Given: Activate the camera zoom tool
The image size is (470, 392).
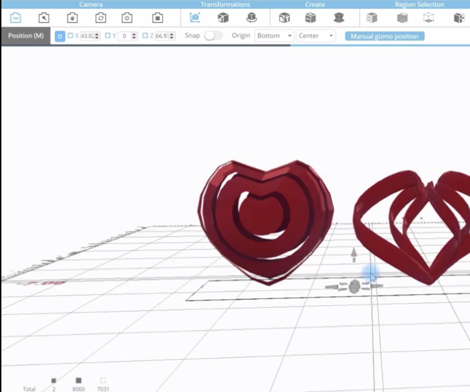Looking at the screenshot, I should (x=44, y=18).
